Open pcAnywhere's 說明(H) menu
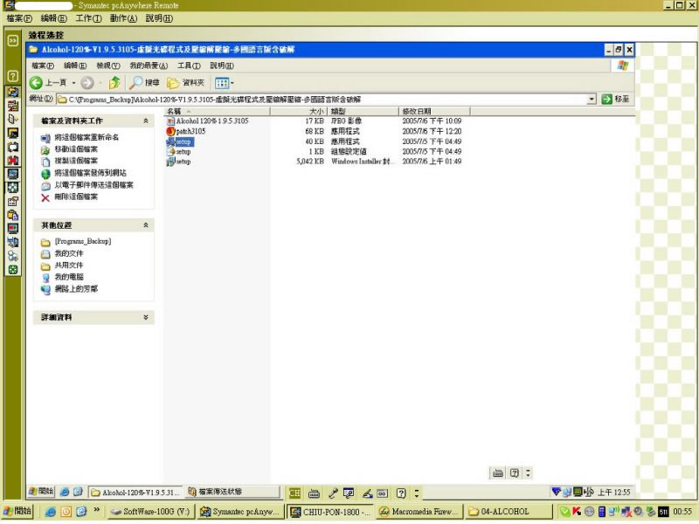 (159, 18)
